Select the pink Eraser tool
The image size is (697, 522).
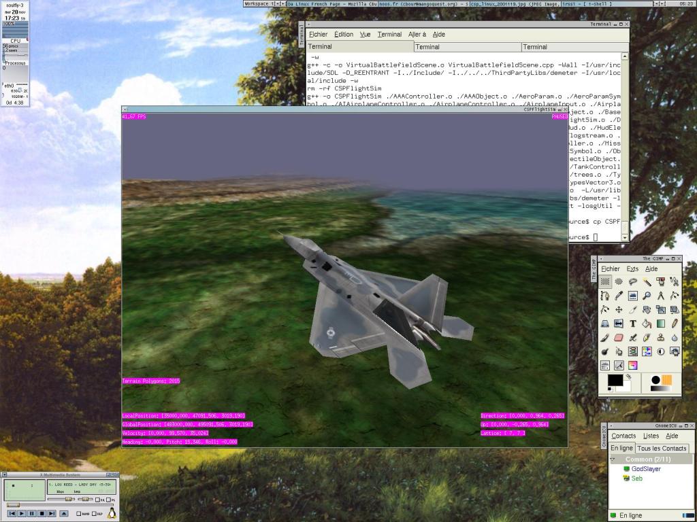(619, 337)
